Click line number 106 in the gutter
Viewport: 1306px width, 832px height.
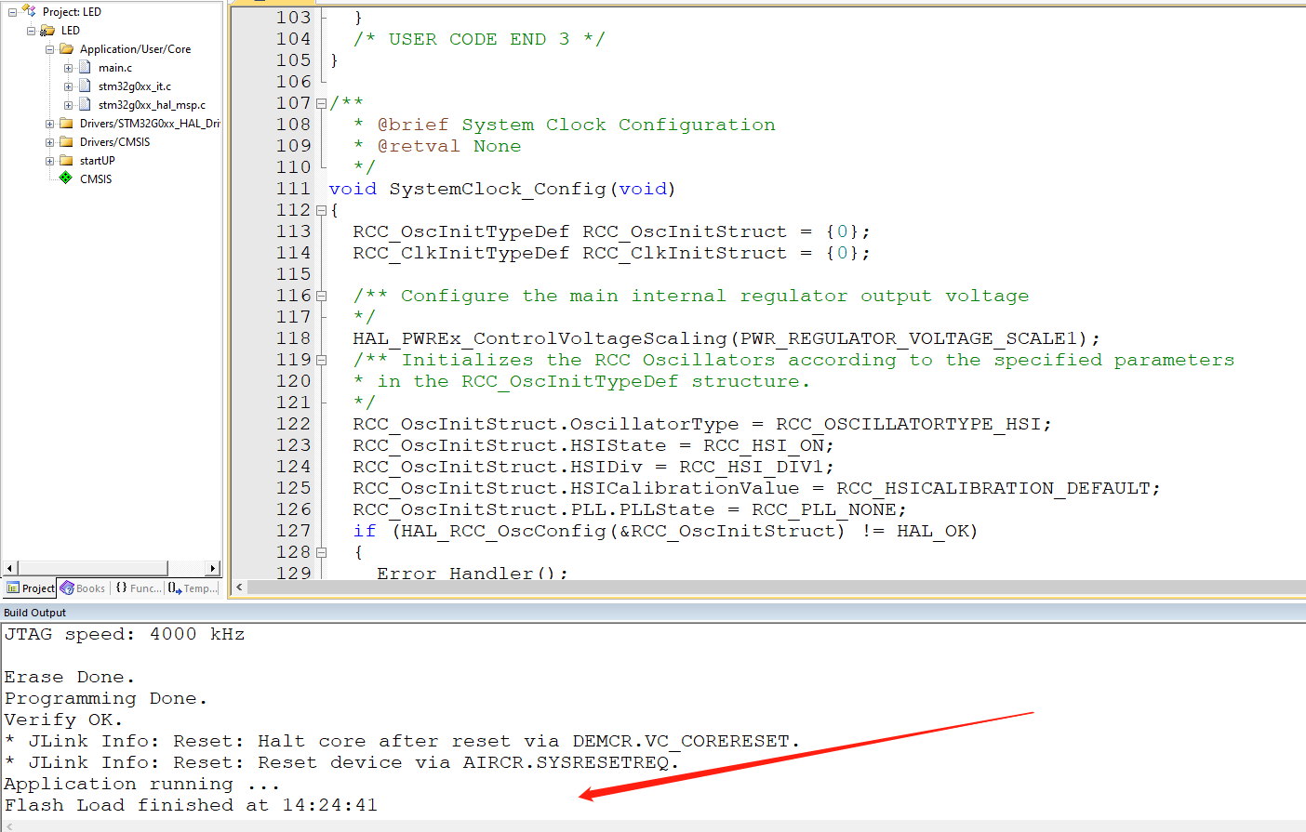click(293, 82)
